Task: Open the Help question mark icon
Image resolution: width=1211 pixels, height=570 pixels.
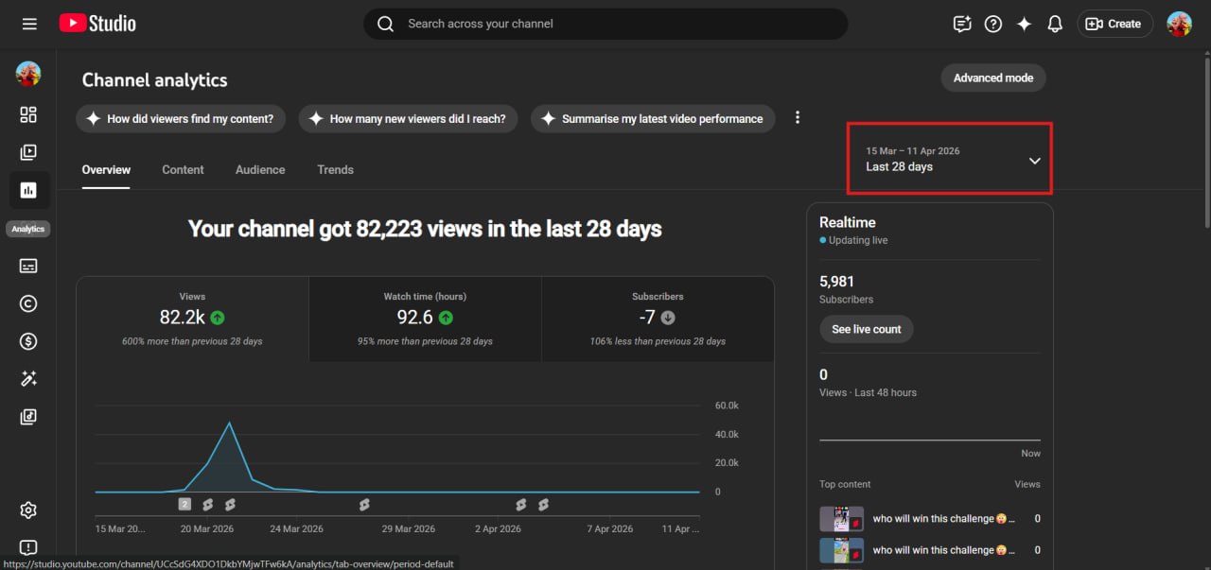Action: tap(992, 25)
